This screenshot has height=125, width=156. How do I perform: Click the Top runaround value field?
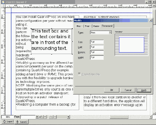point(97,42)
